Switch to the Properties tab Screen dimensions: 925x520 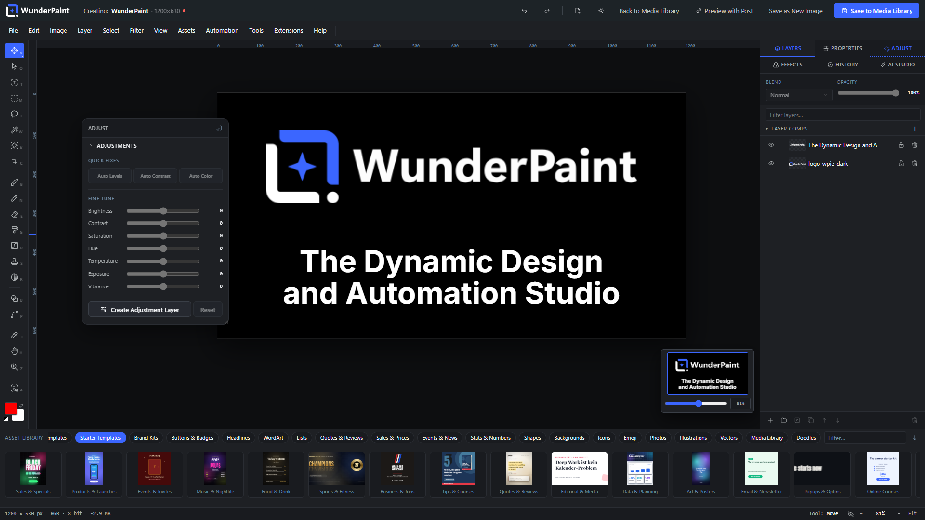pyautogui.click(x=843, y=48)
